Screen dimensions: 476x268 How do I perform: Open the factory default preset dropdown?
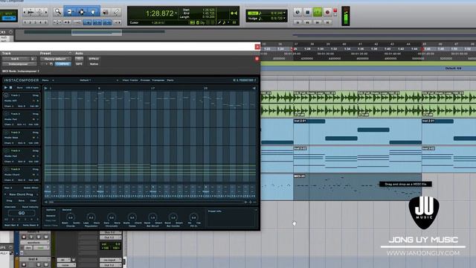coord(56,59)
